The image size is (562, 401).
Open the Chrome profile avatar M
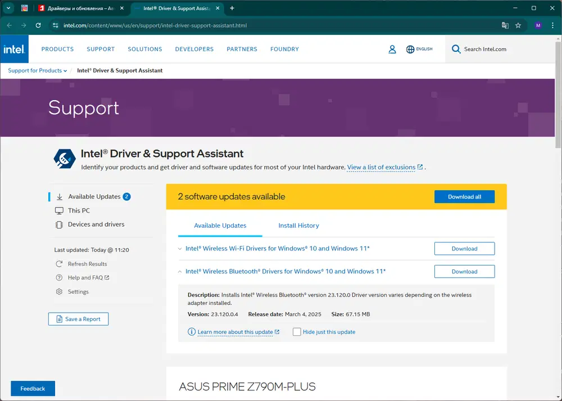point(538,25)
